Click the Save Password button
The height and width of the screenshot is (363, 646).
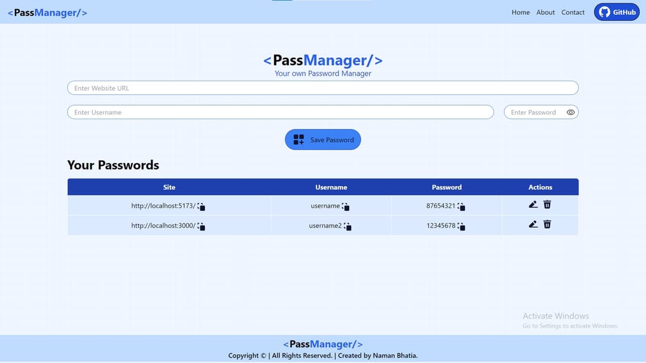[x=322, y=139]
